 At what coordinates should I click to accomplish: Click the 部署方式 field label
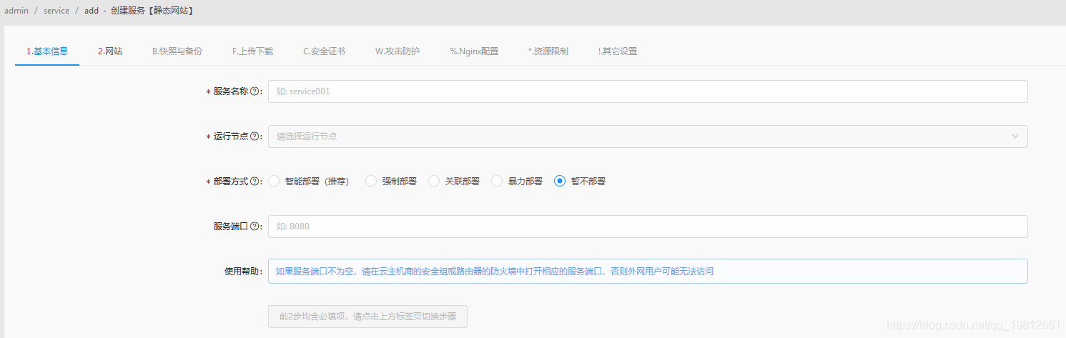(x=231, y=182)
